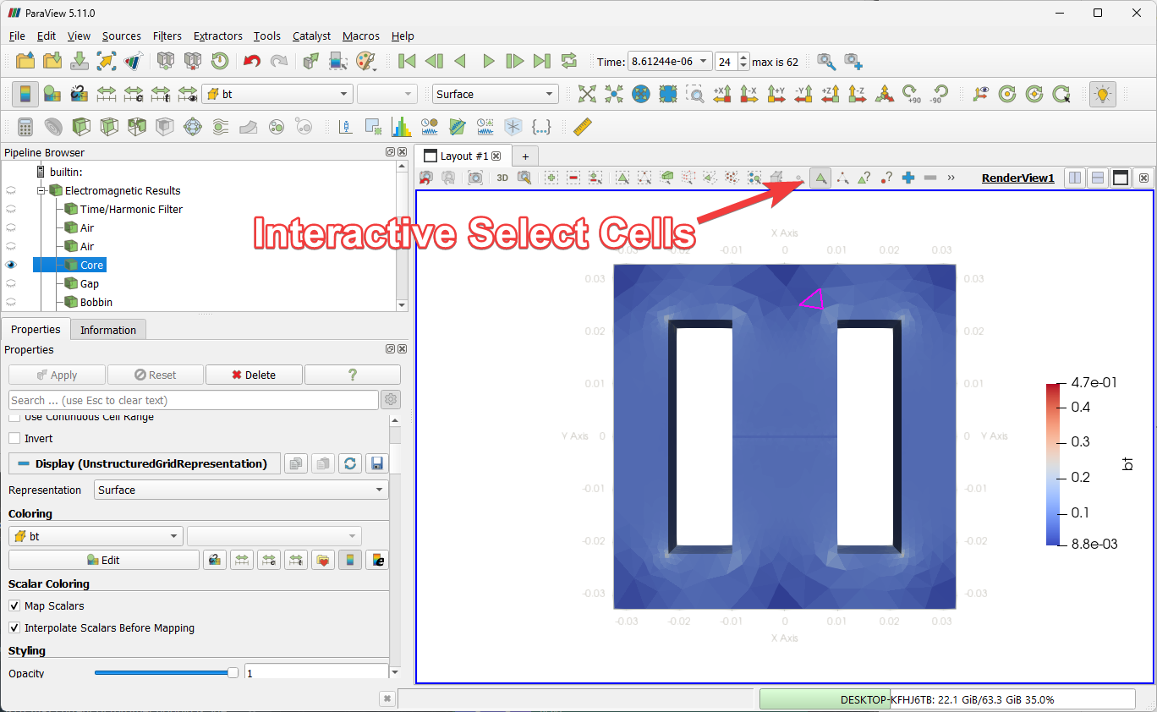Click the Hover Cells On question mark icon
This screenshot has width=1157, height=712.
(x=864, y=178)
